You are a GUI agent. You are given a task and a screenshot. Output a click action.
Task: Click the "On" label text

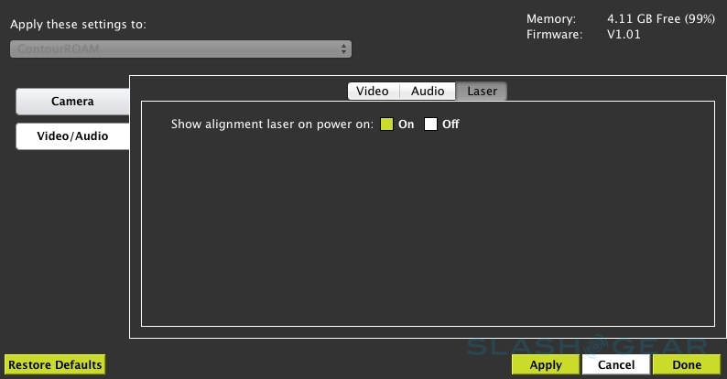point(407,125)
